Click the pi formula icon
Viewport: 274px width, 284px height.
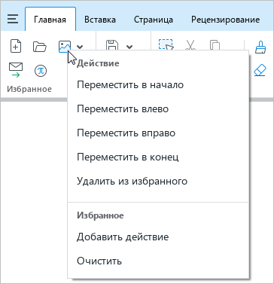pos(41,72)
